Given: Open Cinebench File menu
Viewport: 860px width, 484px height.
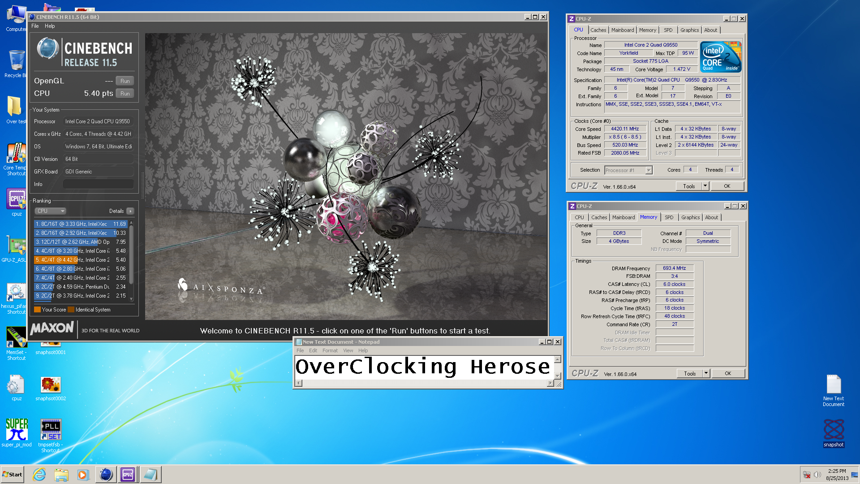Looking at the screenshot, I should point(35,26).
